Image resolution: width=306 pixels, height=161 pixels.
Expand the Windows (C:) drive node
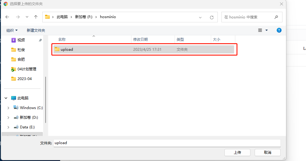(x=8, y=108)
